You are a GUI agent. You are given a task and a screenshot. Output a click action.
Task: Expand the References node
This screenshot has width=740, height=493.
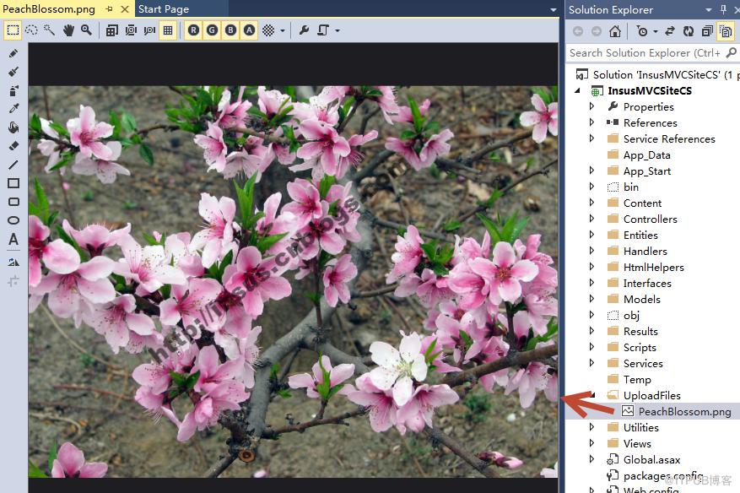pos(591,122)
